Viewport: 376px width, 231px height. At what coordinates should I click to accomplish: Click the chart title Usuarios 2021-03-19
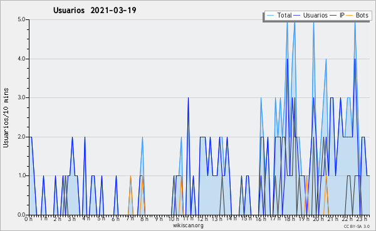95,10
